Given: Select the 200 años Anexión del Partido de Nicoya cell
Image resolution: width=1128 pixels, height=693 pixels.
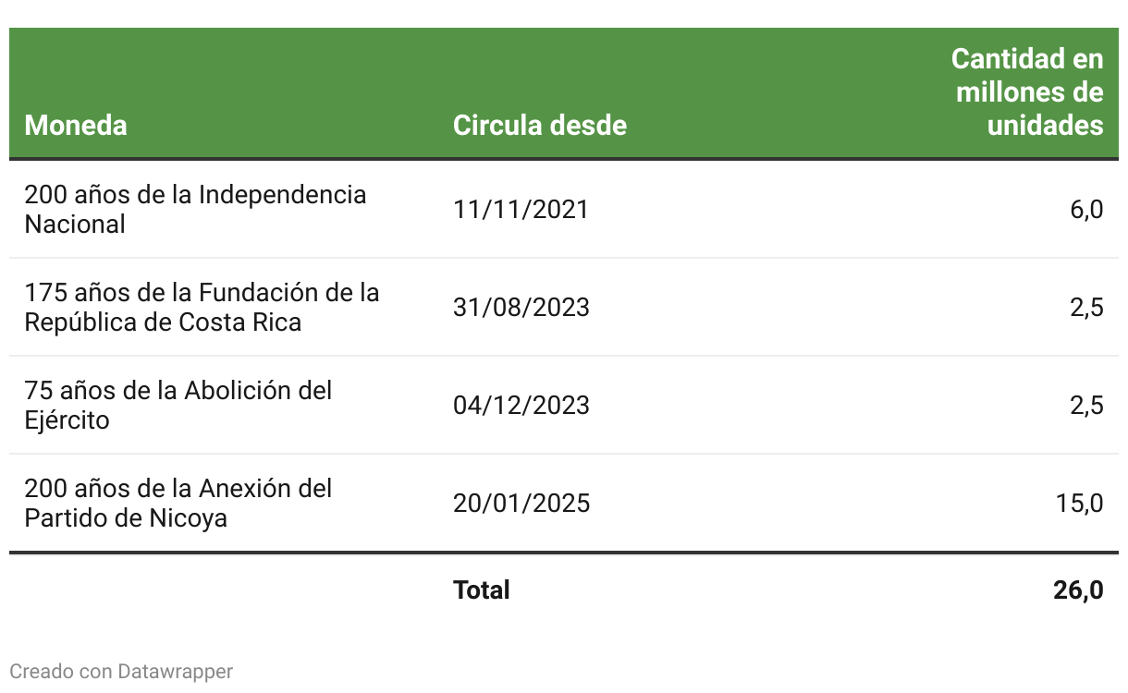Looking at the screenshot, I should (178, 503).
